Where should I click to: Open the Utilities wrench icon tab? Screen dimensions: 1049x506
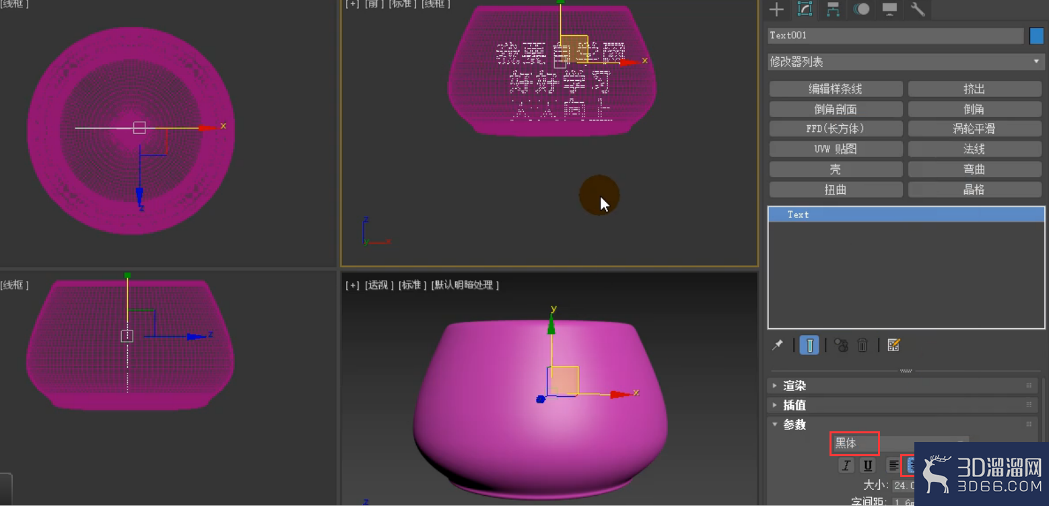(x=918, y=9)
